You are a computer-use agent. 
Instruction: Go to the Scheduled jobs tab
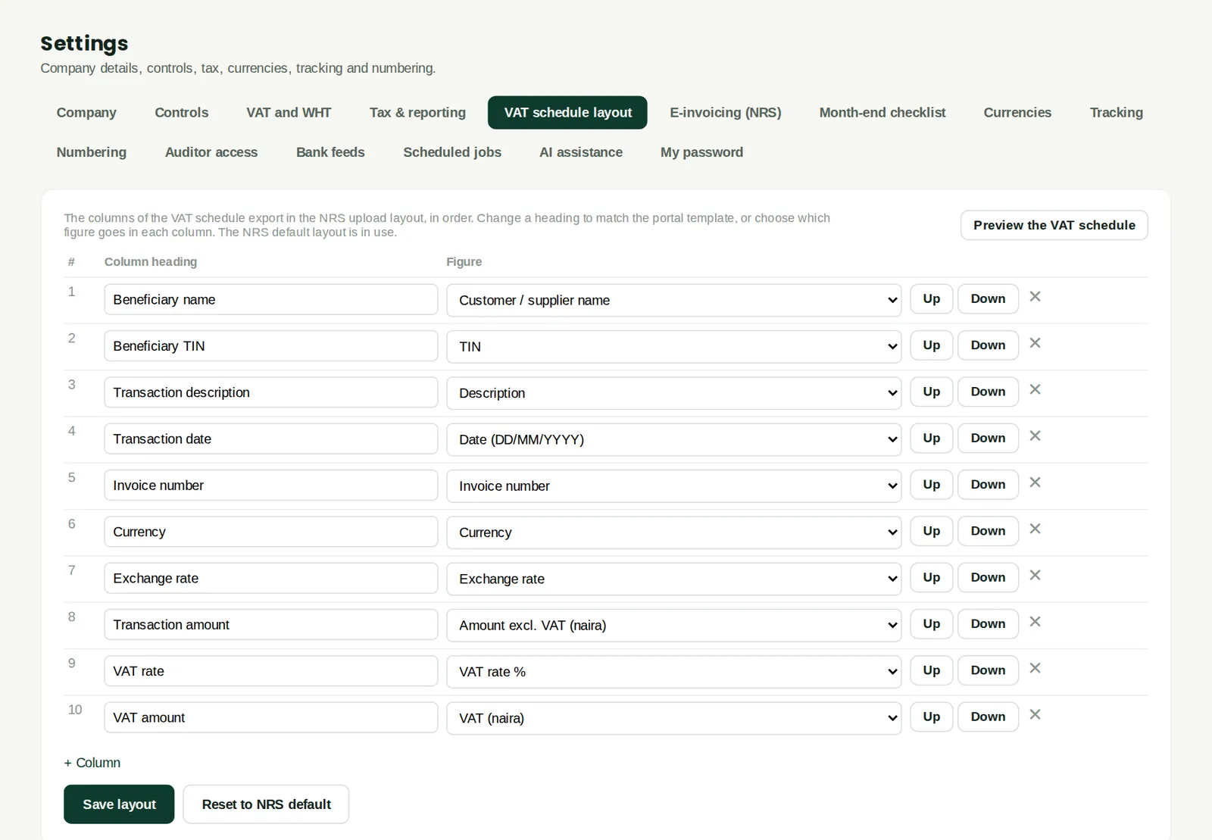tap(452, 152)
